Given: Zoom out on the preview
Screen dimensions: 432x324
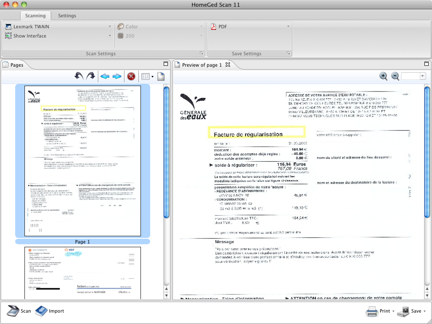Looking at the screenshot, I should [x=395, y=76].
